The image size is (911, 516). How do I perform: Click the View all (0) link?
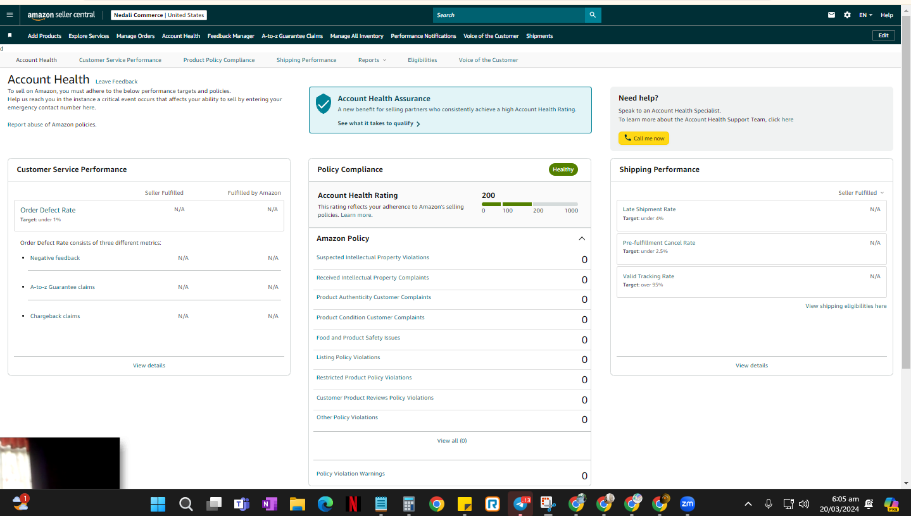point(452,441)
